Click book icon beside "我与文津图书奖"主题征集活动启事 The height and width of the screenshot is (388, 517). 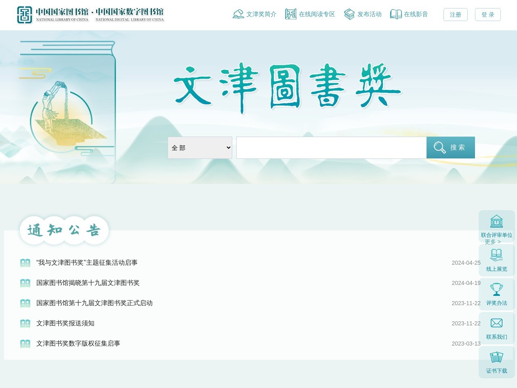(x=25, y=263)
